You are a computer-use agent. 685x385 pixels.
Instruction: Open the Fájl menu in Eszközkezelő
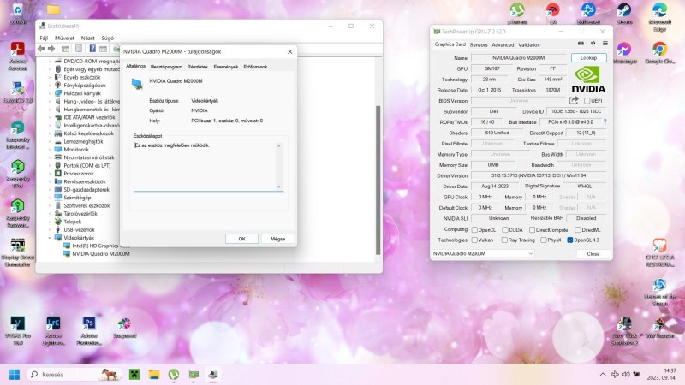[x=44, y=38]
